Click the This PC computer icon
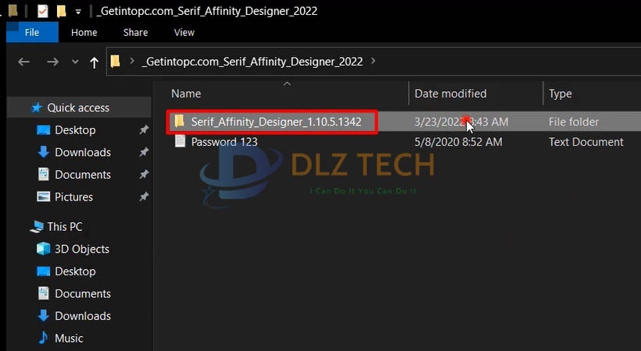This screenshot has width=641, height=351. click(x=37, y=227)
